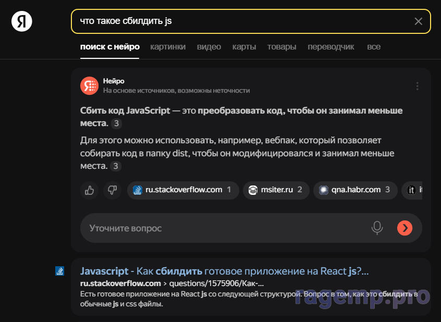Image resolution: width=441 pixels, height=322 pixels.
Task: Expand the все tab for more services
Action: click(x=374, y=47)
